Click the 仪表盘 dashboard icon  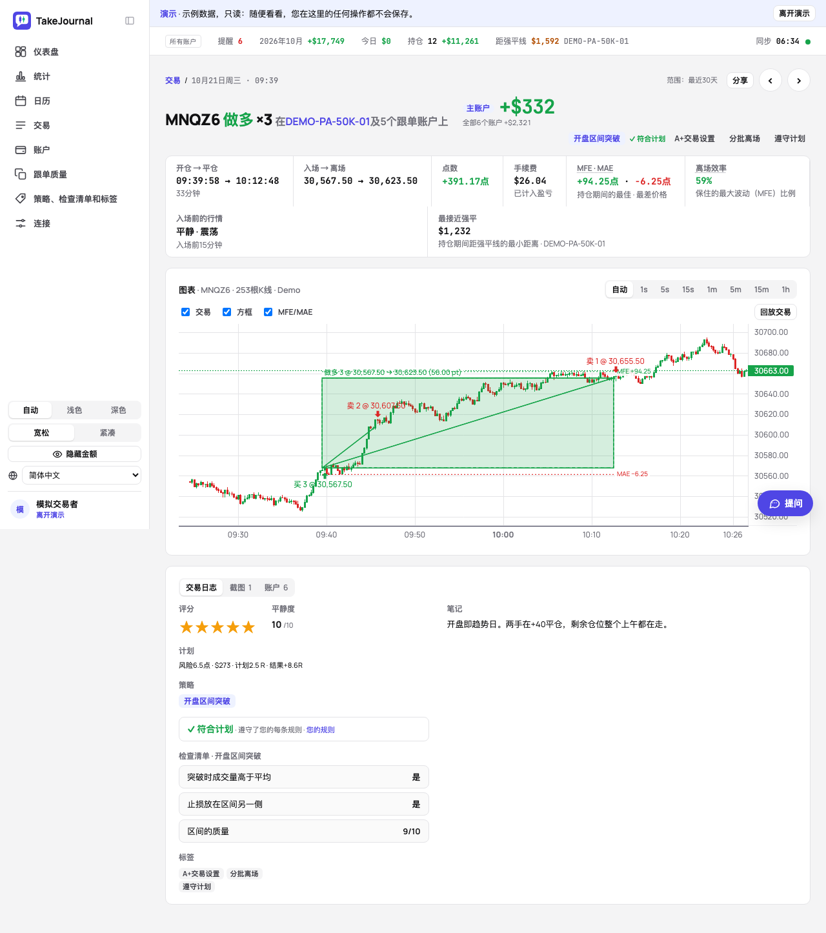point(21,52)
